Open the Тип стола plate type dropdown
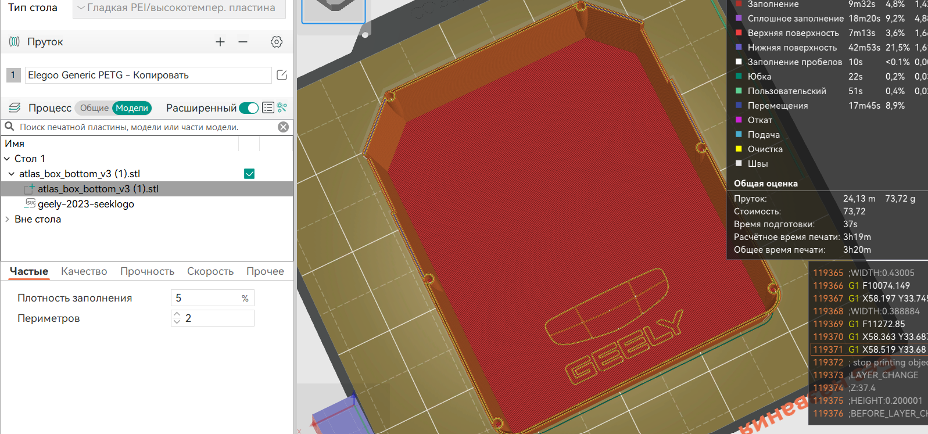This screenshot has width=928, height=434. click(179, 8)
